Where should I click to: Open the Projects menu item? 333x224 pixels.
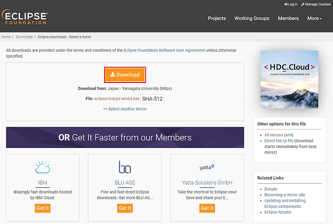[x=217, y=18]
